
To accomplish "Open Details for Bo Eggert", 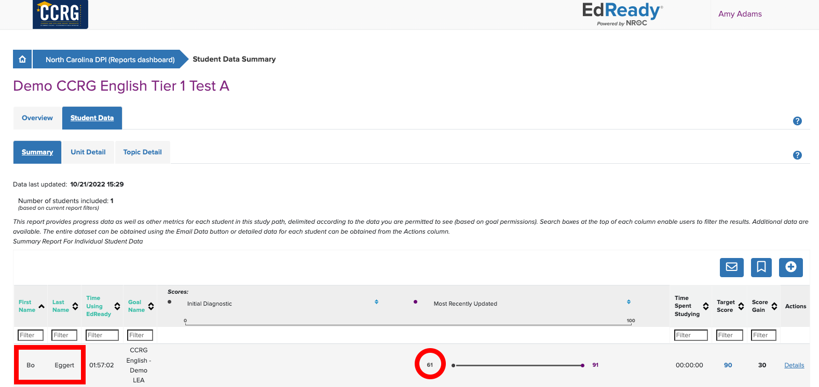I will [x=794, y=365].
